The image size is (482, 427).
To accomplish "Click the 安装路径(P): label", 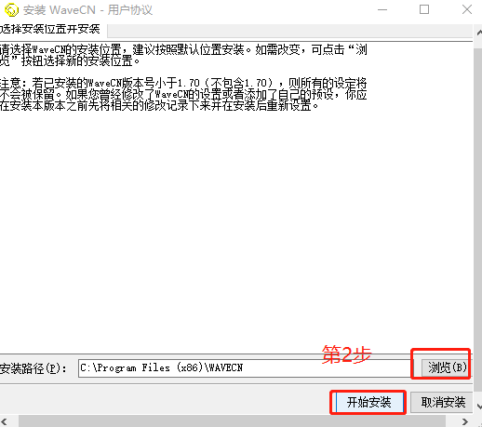I will pyautogui.click(x=33, y=368).
